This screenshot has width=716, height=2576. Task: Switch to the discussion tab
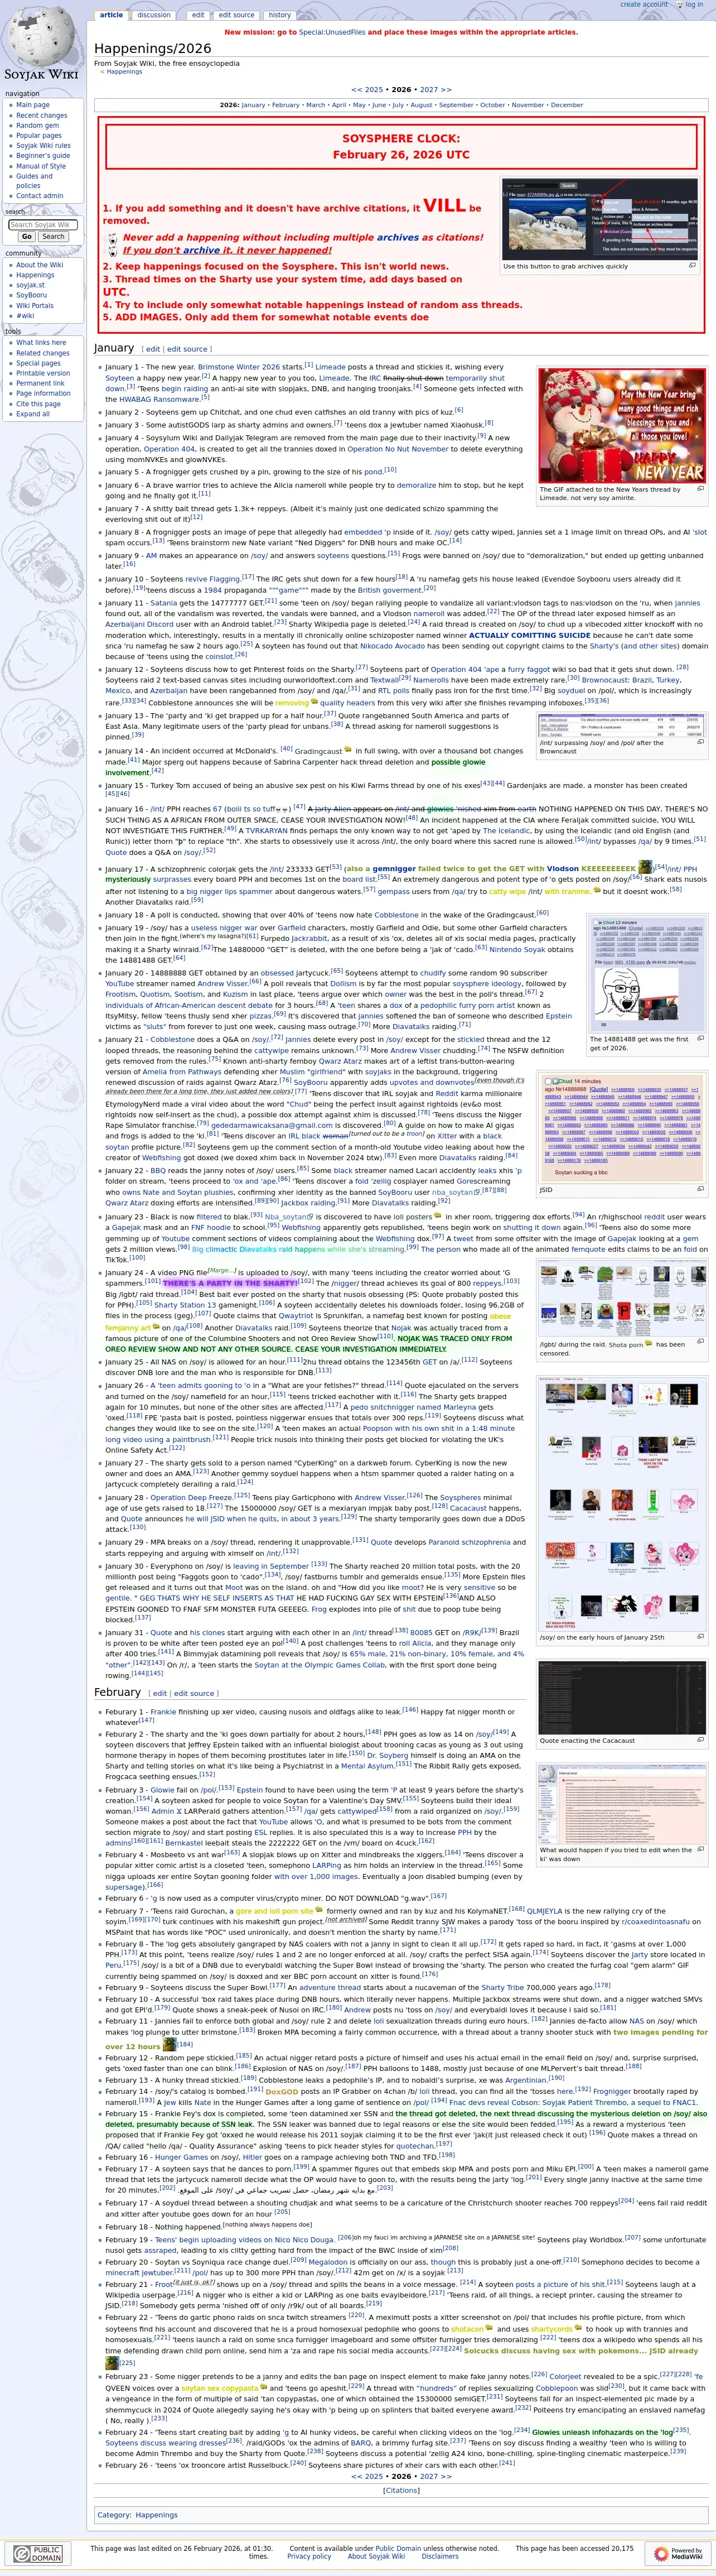pos(154,15)
